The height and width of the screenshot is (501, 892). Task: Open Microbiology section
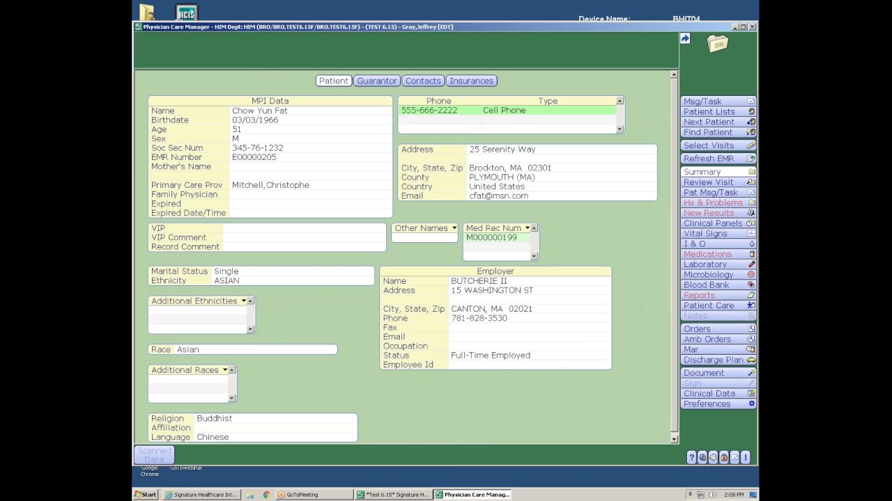coord(718,275)
